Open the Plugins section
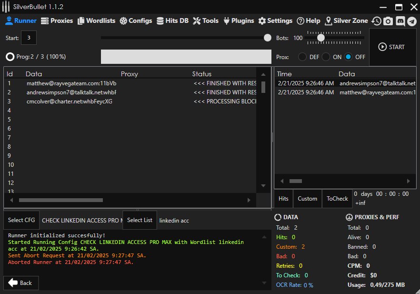The width and height of the screenshot is (420, 294). [239, 21]
